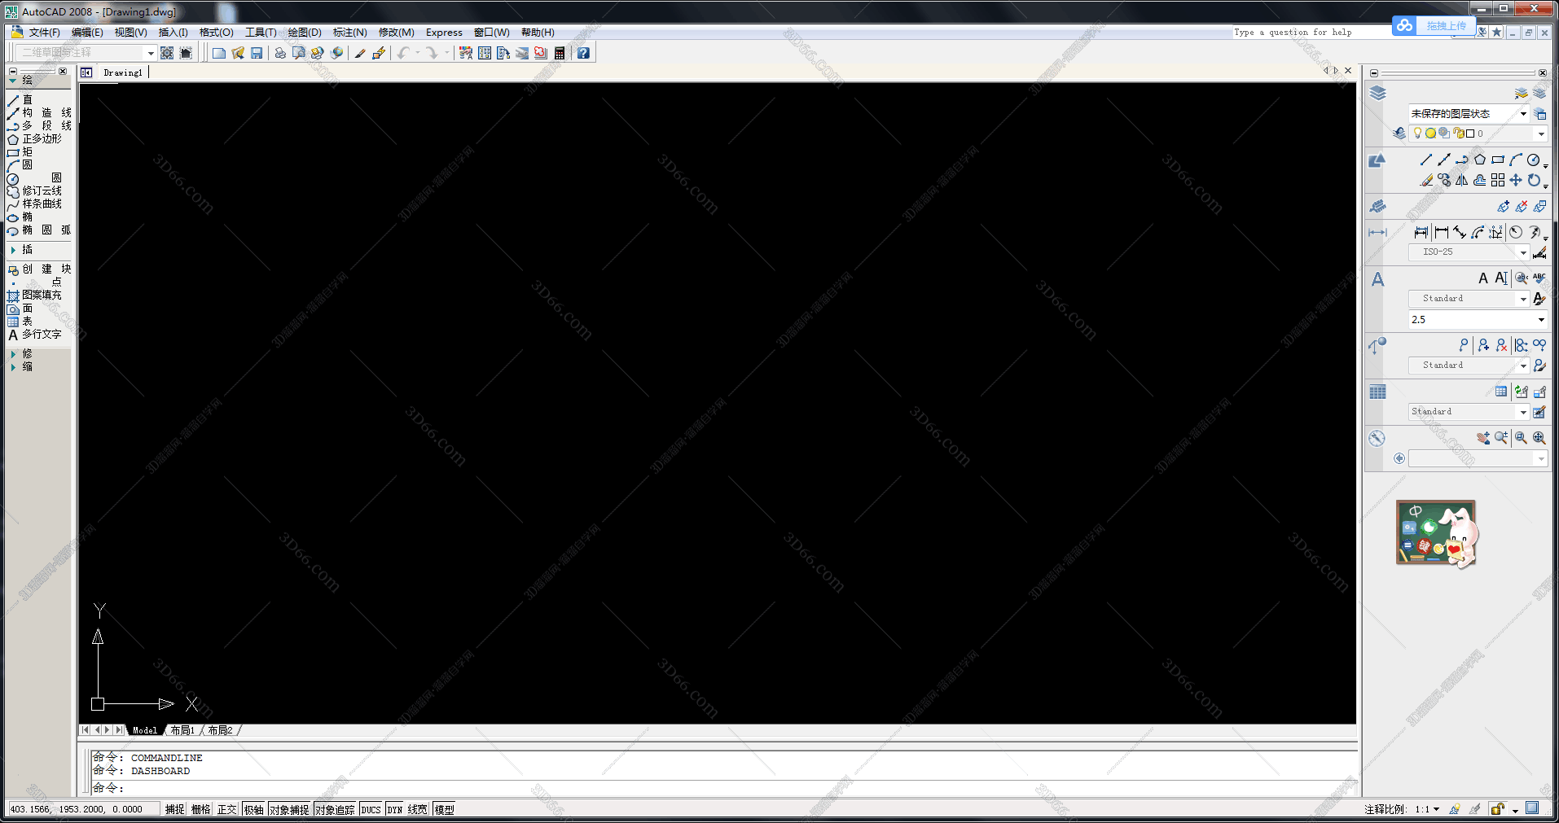The width and height of the screenshot is (1559, 823).
Task: Click the Zoom Extents icon in dashboard
Action: click(1539, 438)
